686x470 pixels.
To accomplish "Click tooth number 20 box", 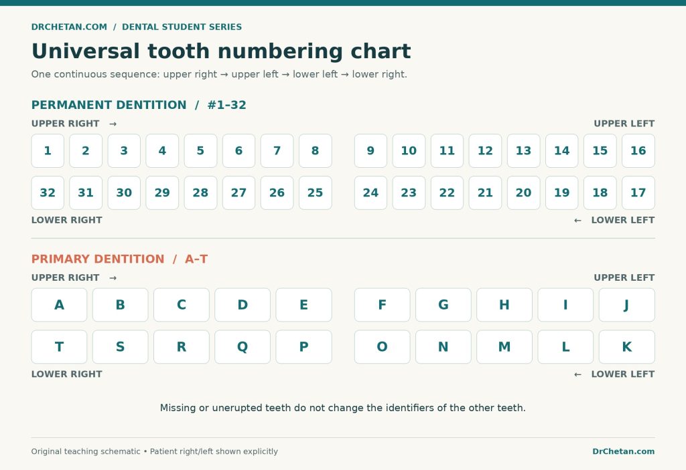I will click(x=524, y=193).
